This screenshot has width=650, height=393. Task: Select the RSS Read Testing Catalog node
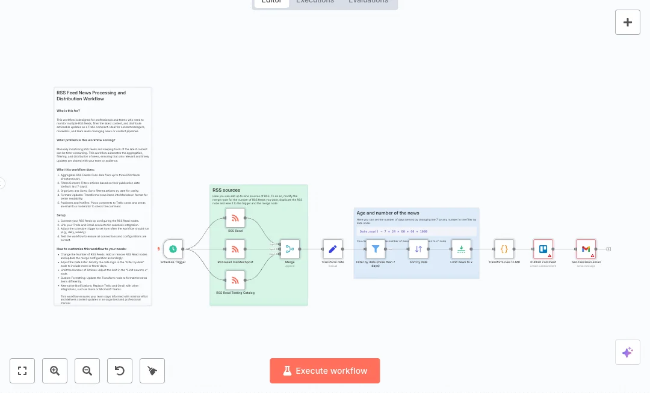235,280
